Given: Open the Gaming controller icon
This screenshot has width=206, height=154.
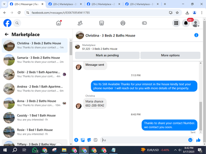Looking at the screenshot, I should click(144, 23).
